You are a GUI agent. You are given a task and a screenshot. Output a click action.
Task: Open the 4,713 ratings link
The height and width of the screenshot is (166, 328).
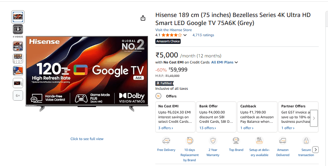[203, 35]
